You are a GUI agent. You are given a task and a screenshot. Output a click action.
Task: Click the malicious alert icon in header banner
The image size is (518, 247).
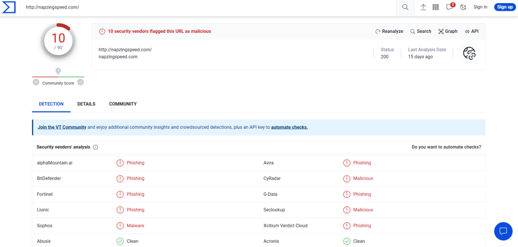coord(102,31)
